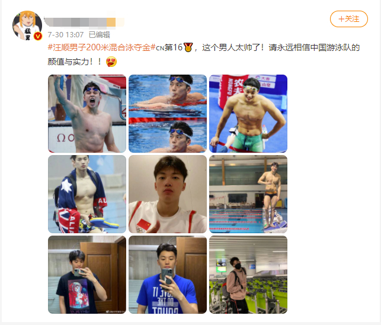Click the heart-eyes emoji

111,62
